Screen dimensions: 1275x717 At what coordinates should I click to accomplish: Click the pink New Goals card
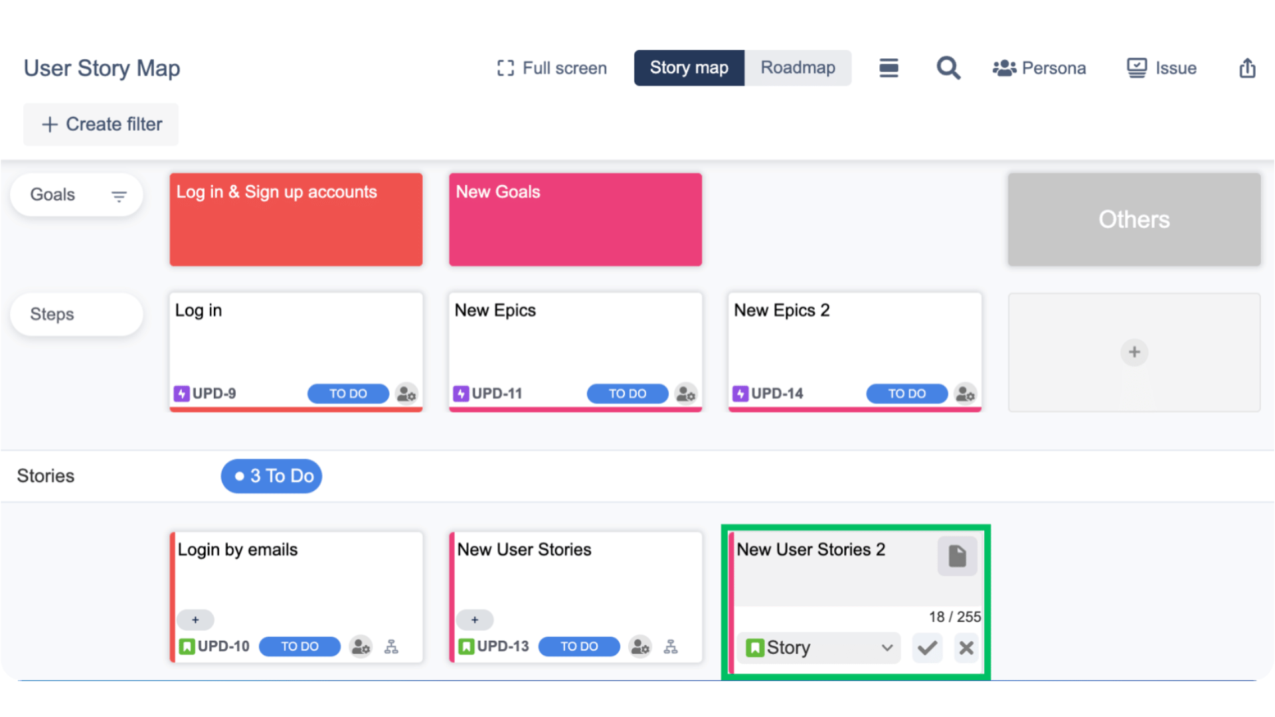[575, 219]
